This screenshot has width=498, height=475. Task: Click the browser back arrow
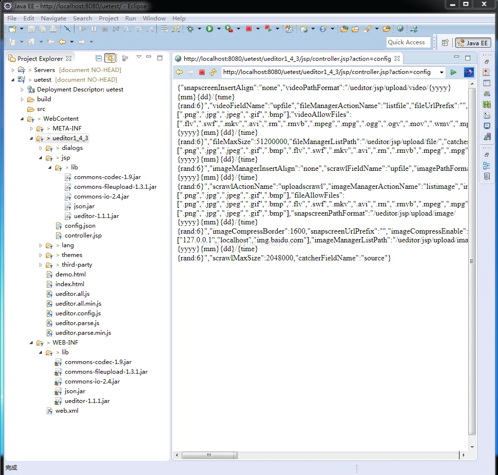[x=179, y=73]
